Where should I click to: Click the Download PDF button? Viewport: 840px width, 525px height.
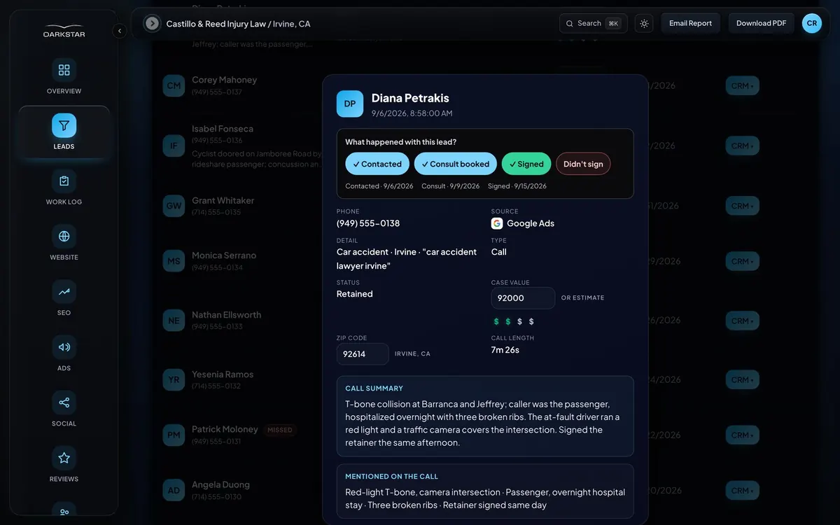tap(761, 23)
